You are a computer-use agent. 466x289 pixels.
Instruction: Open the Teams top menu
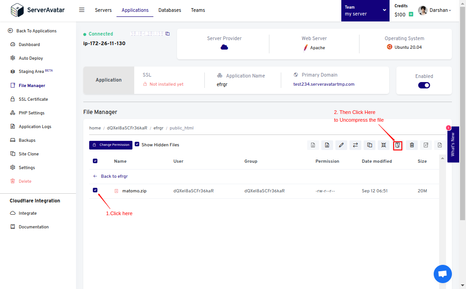(x=198, y=10)
